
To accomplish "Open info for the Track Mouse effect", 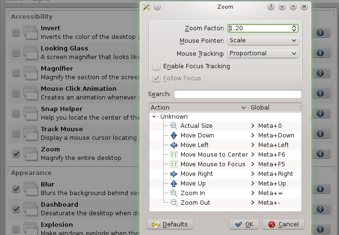I will click(320, 134).
